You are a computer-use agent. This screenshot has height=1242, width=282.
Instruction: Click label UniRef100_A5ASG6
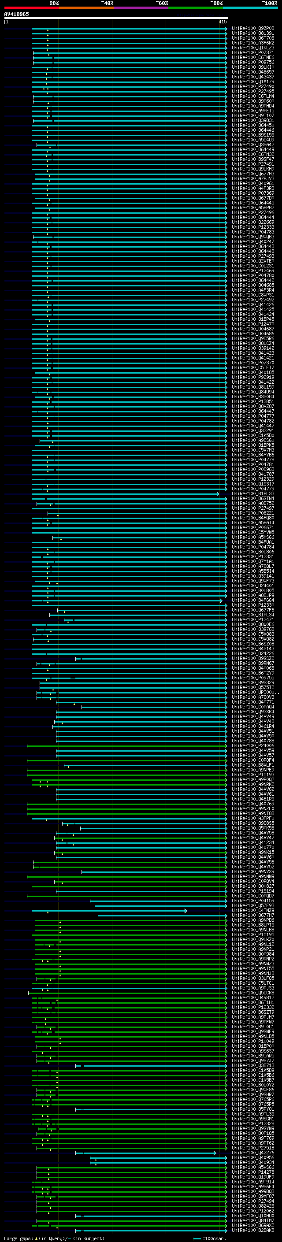[253, 1167]
